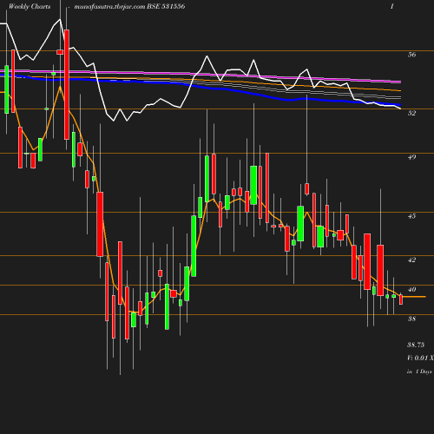
Task: Click the price axis label 52
Action: point(411,113)
